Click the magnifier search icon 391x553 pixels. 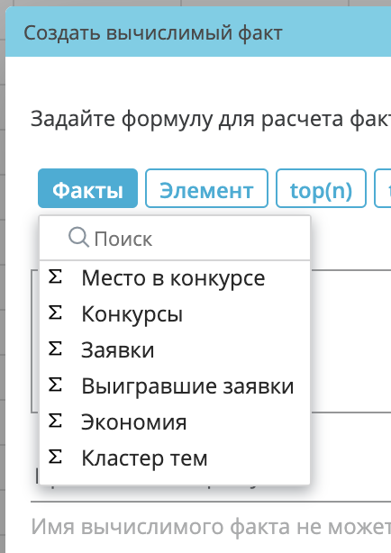click(x=78, y=237)
